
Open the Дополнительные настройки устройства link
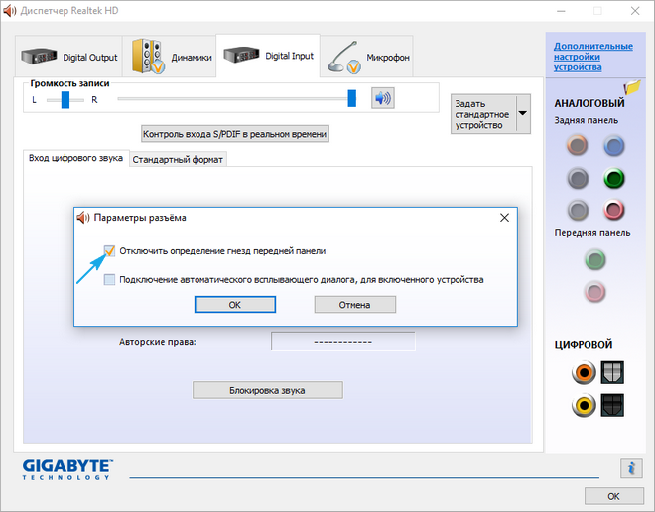point(592,57)
